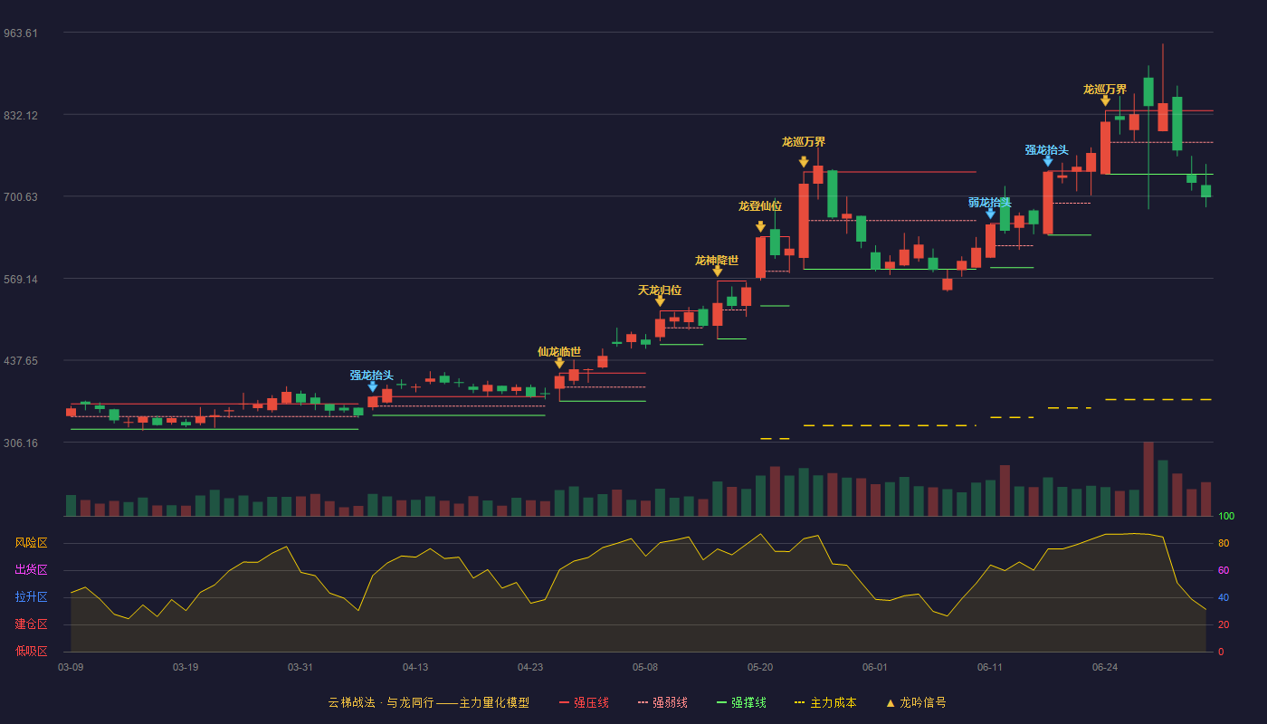Click the 05-20 date label
Image resolution: width=1267 pixels, height=724 pixels.
click(760, 667)
